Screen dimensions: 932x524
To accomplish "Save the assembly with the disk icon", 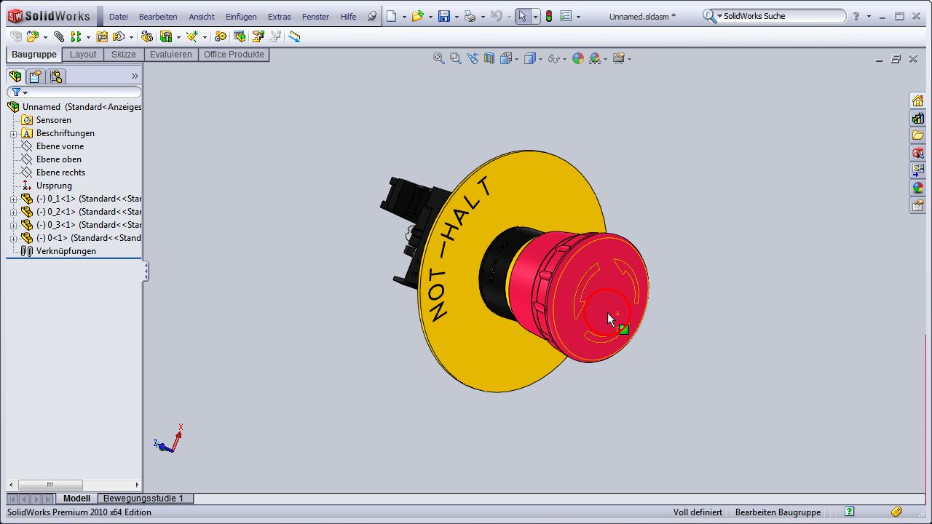I will pos(443,16).
